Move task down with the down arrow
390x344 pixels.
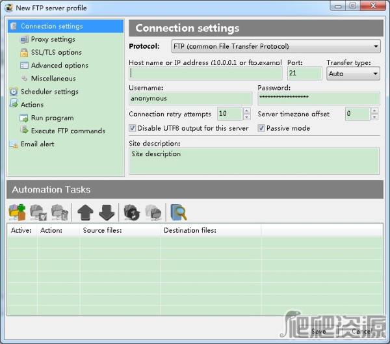pyautogui.click(x=107, y=212)
